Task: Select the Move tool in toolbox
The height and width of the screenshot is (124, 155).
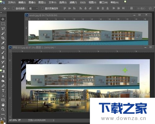Action: click(3, 19)
